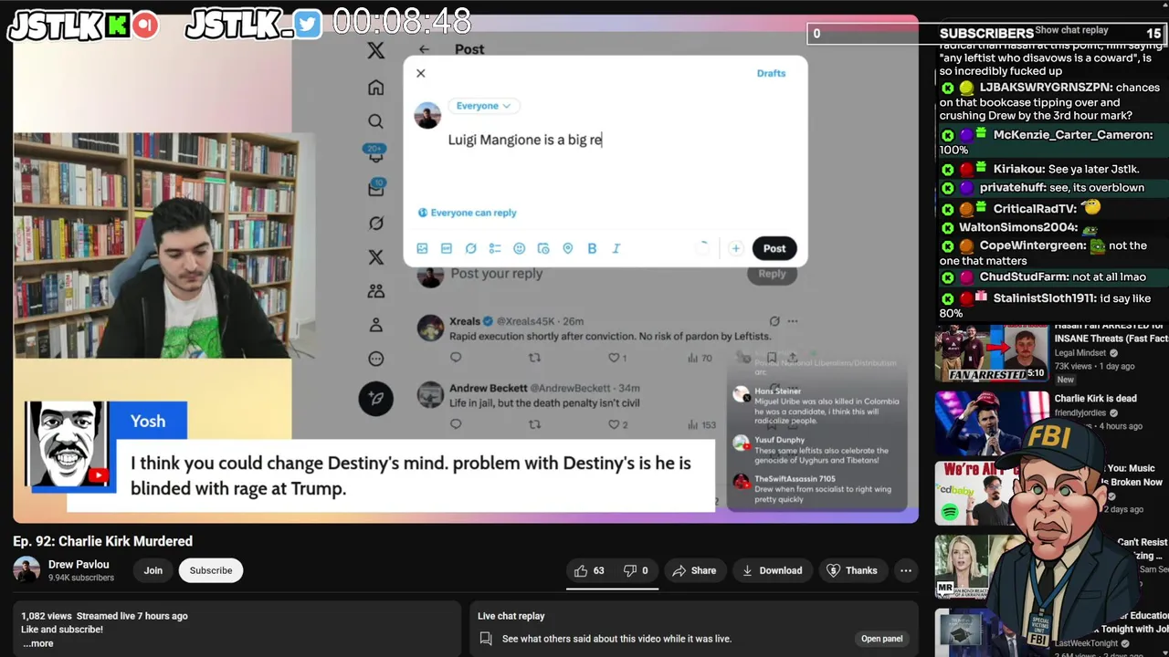This screenshot has height=657, width=1169.
Task: Open emoji picker in composer
Action: tap(519, 248)
